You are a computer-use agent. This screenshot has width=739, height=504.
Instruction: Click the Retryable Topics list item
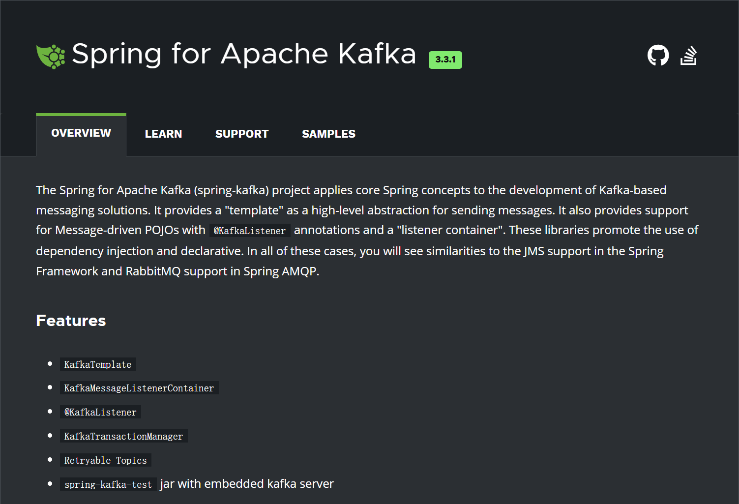(105, 460)
